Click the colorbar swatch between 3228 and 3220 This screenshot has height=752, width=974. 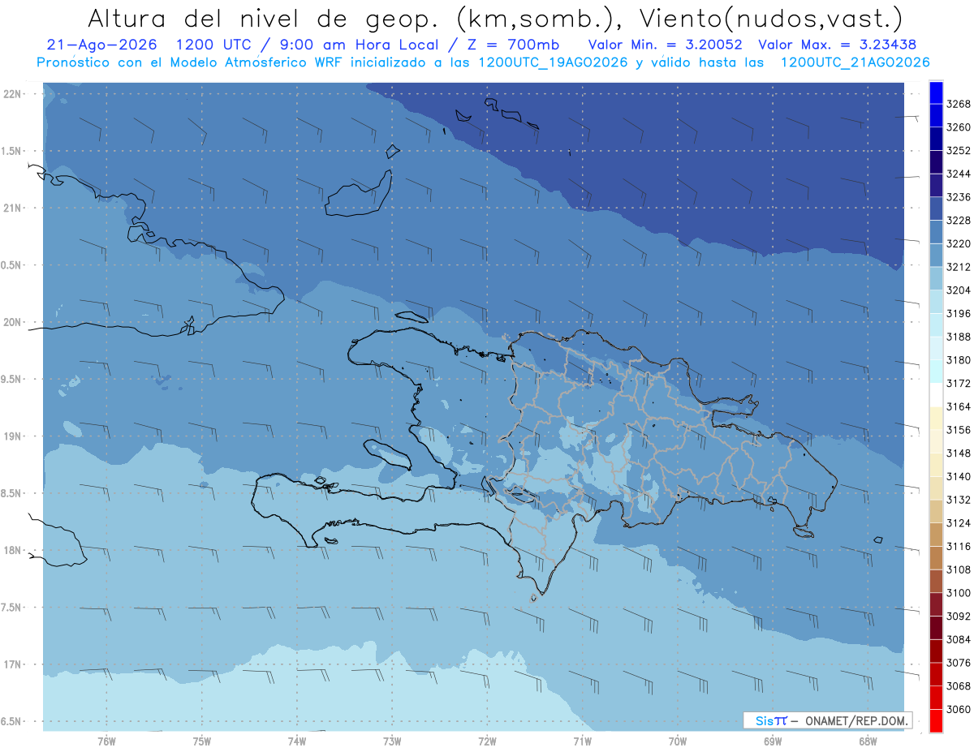(x=936, y=232)
